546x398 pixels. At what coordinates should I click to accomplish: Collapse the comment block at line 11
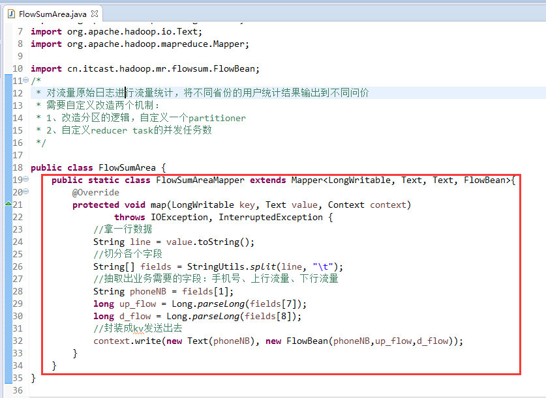(26, 80)
